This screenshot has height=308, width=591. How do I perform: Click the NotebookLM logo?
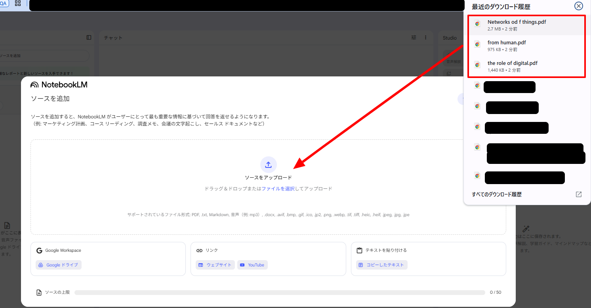(59, 85)
